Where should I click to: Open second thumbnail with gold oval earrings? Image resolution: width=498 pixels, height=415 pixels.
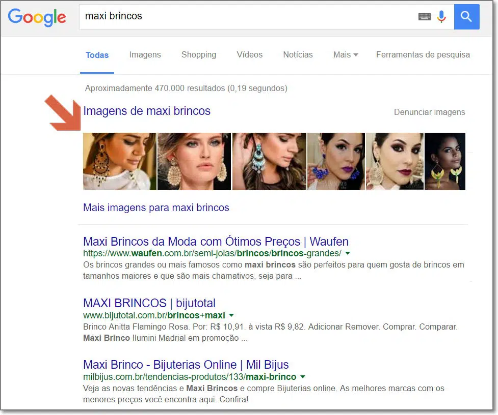[194, 162]
